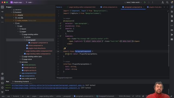The image size is (174, 98).
Task: Click page-landing-editor breadcrumb in navigation bar
Action: (46, 96)
